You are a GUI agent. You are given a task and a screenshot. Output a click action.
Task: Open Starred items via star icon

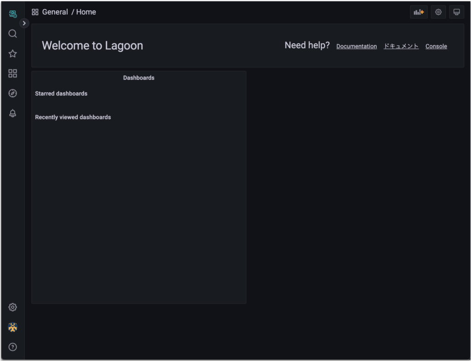(x=12, y=54)
